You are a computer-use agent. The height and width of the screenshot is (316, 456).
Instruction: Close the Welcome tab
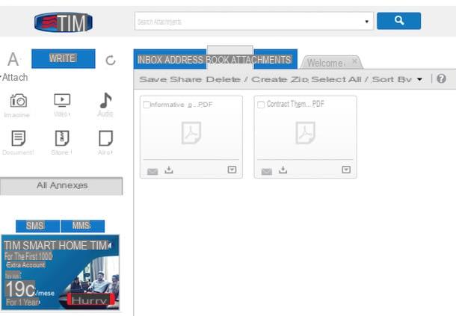tap(354, 61)
